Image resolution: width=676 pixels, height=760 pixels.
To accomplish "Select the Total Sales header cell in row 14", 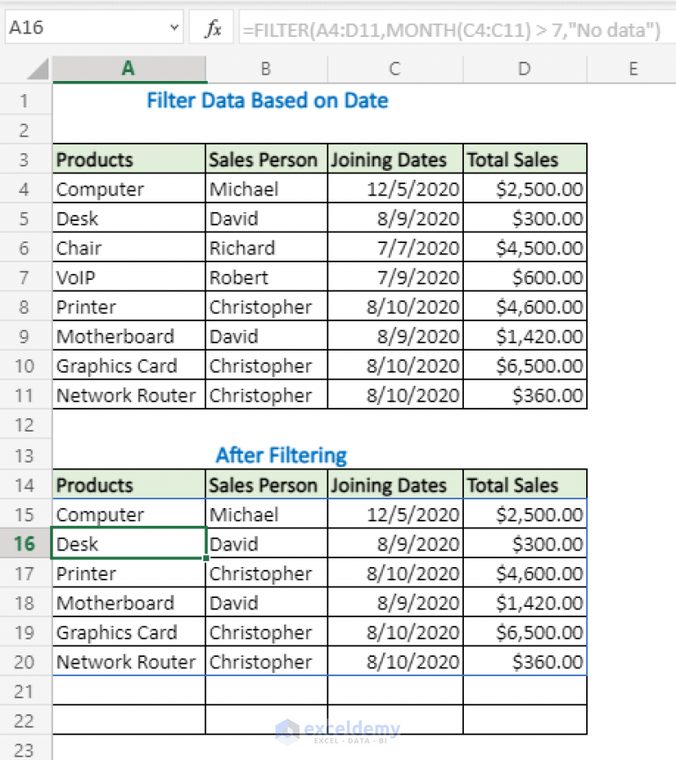I will [x=524, y=484].
